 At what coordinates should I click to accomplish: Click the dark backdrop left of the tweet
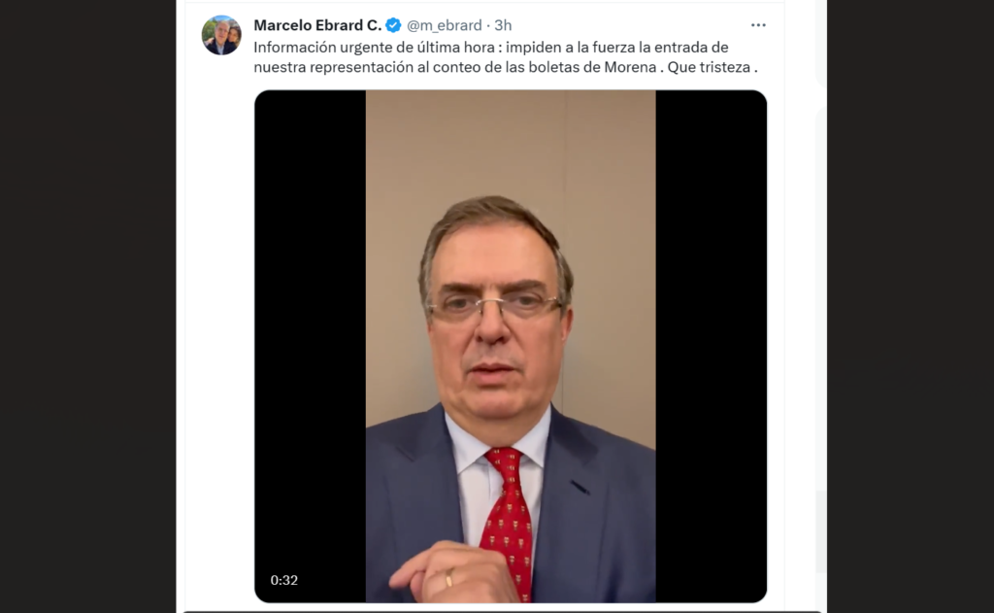click(x=87, y=307)
